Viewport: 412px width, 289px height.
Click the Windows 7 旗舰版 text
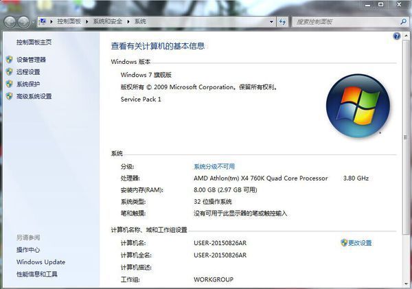(x=146, y=75)
